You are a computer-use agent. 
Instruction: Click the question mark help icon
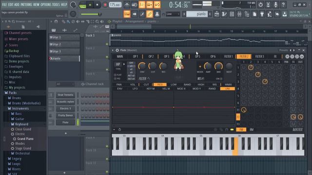click(283, 5)
